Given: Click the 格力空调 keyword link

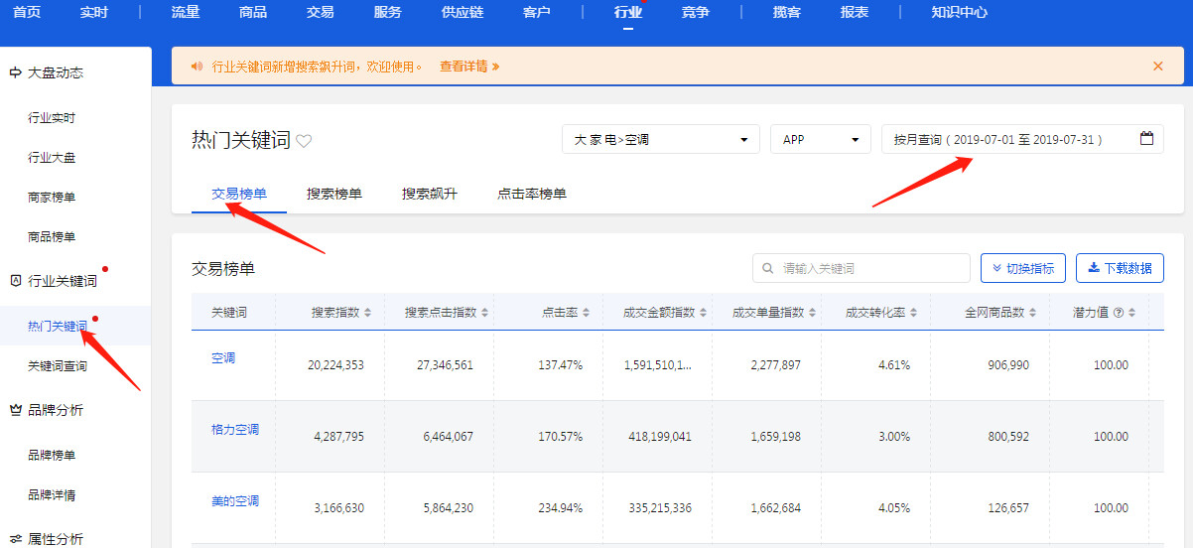Looking at the screenshot, I should (x=235, y=429).
